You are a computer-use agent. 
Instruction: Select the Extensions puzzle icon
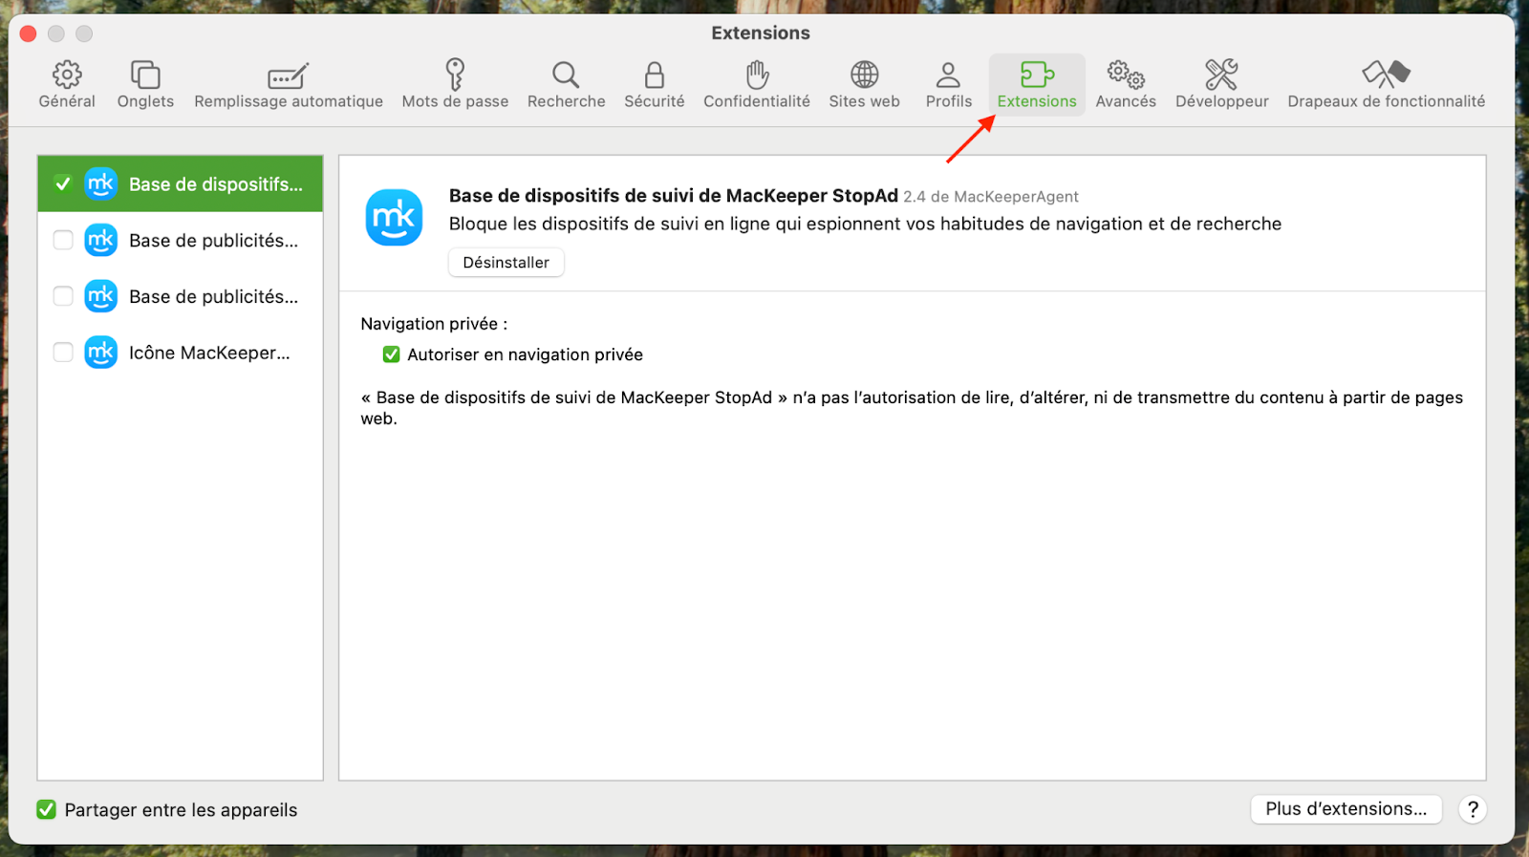point(1037,75)
